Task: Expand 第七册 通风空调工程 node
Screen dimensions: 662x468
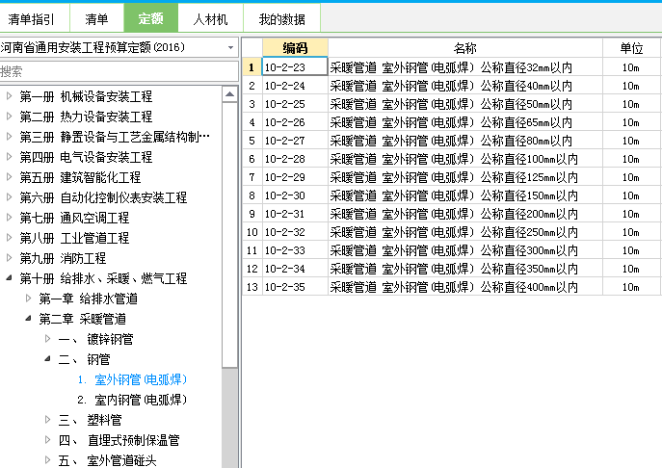Action: pos(9,218)
